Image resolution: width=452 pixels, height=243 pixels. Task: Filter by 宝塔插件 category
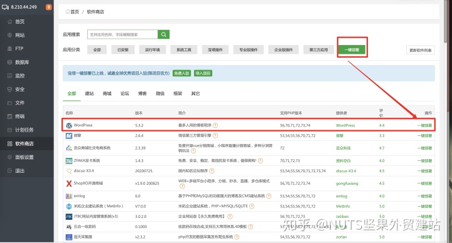click(x=215, y=49)
